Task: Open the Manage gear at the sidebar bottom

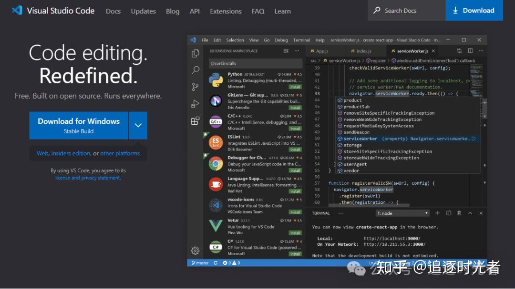Action: pyautogui.click(x=195, y=250)
